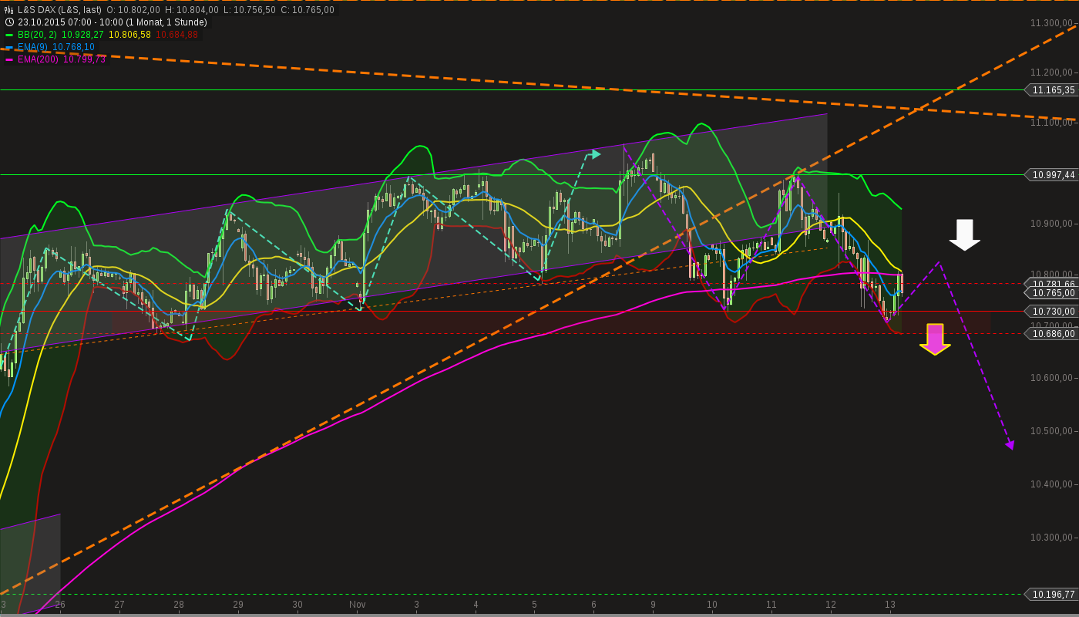Click the EMA(200) value 10.799,73

(x=85, y=59)
